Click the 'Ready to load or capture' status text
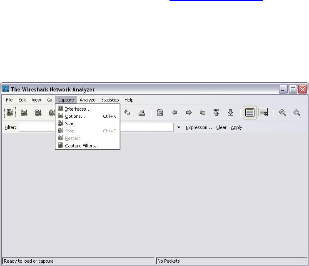Screen dimensions: 309x266 point(29,261)
